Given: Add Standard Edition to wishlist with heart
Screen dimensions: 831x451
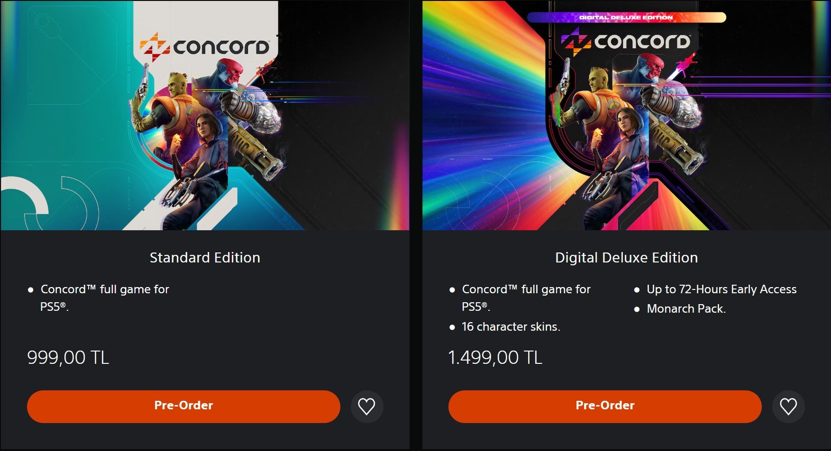Looking at the screenshot, I should pos(366,406).
